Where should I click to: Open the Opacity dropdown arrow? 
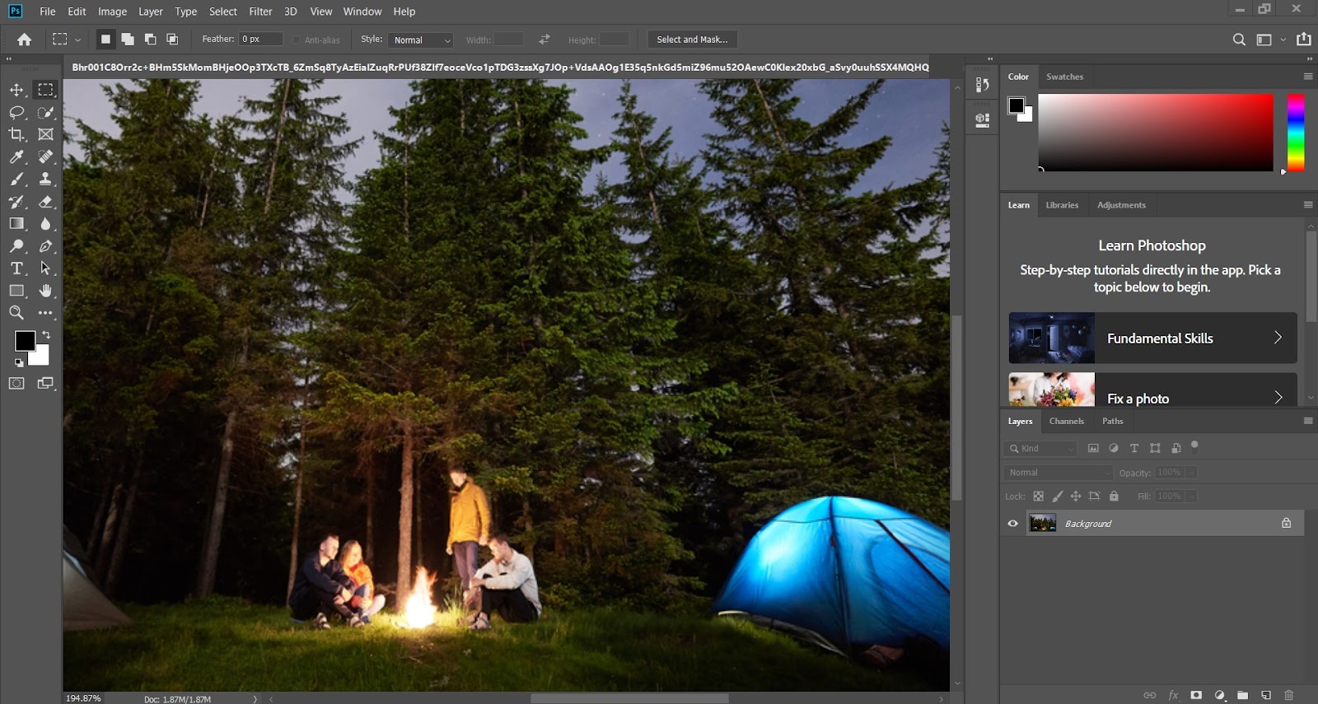[1191, 473]
